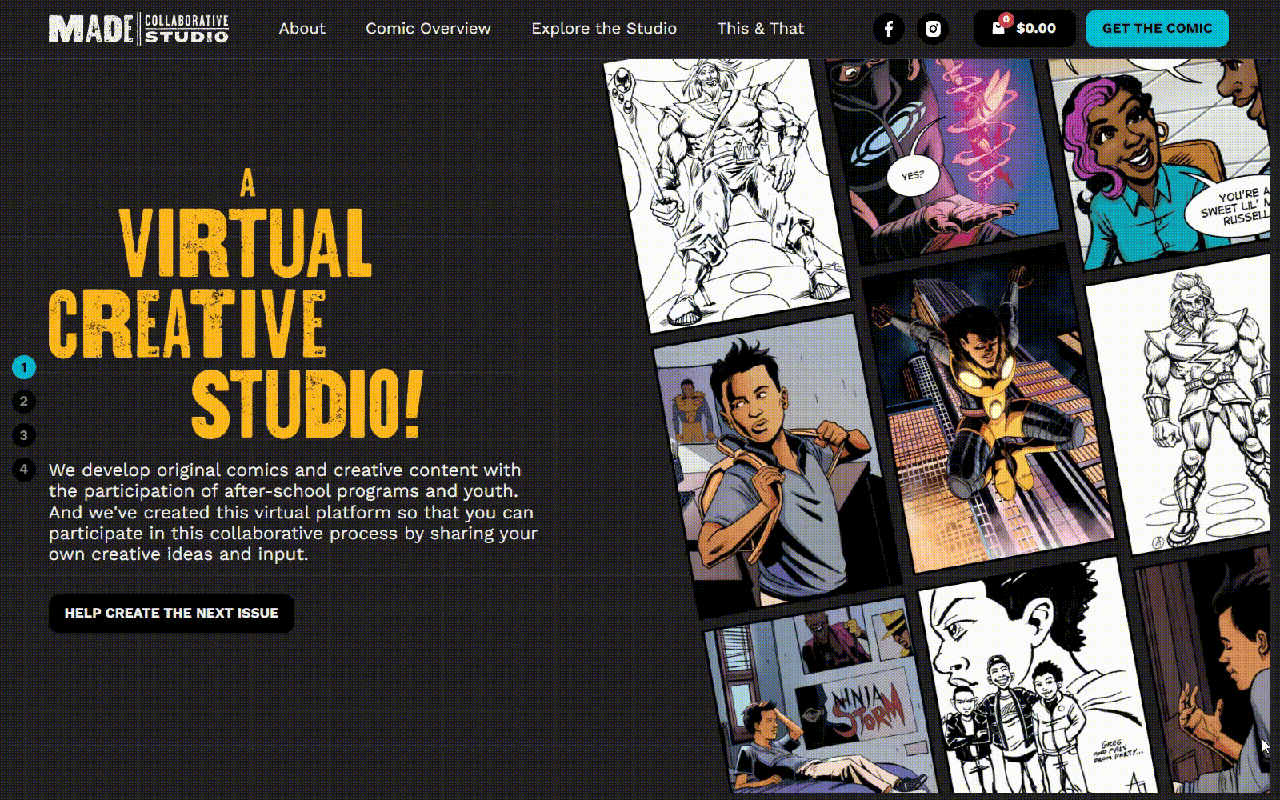Viewport: 1280px width, 800px height.
Task: Open Comic Overview menu item
Action: (x=428, y=29)
